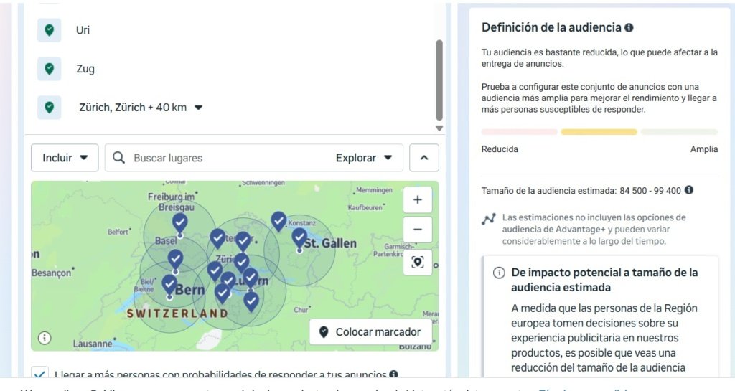735x391 pixels.
Task: Click the Uri location pin icon
Action: pos(50,30)
